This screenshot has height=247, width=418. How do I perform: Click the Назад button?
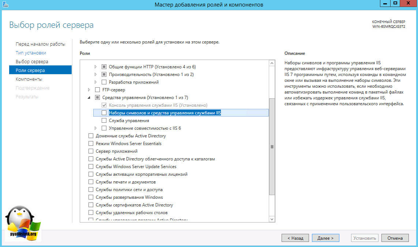point(295,238)
